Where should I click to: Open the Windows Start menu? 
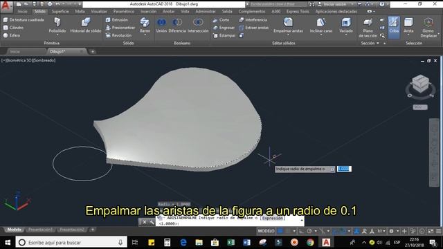[8, 243]
